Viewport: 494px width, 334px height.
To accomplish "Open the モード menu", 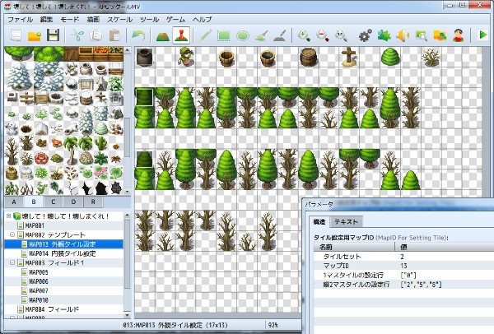I will (70, 19).
